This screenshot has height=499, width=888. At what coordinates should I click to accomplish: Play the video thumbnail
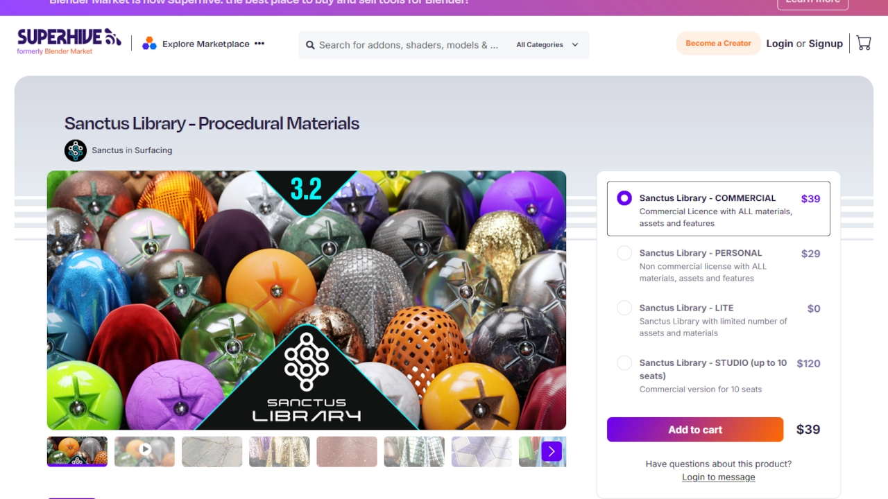[144, 451]
